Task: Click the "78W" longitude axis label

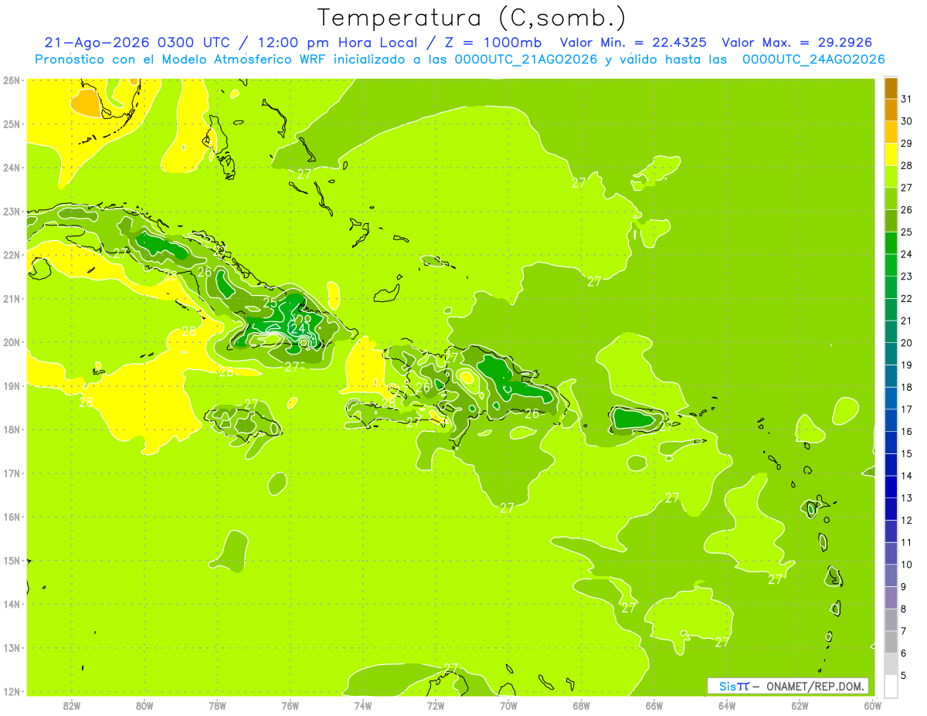Action: pyautogui.click(x=217, y=704)
